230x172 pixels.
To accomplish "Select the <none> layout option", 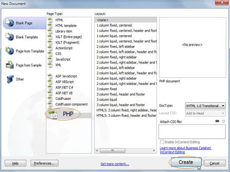I will 126,20.
